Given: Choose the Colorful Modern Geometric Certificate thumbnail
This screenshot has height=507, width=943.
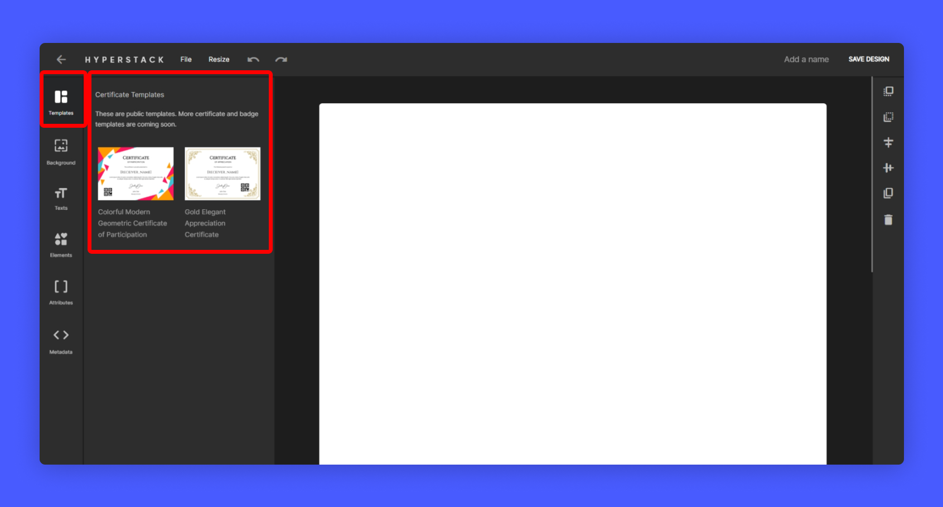Looking at the screenshot, I should [136, 173].
